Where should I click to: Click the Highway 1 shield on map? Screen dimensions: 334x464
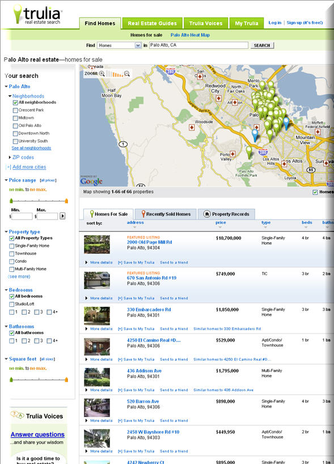coord(123,144)
